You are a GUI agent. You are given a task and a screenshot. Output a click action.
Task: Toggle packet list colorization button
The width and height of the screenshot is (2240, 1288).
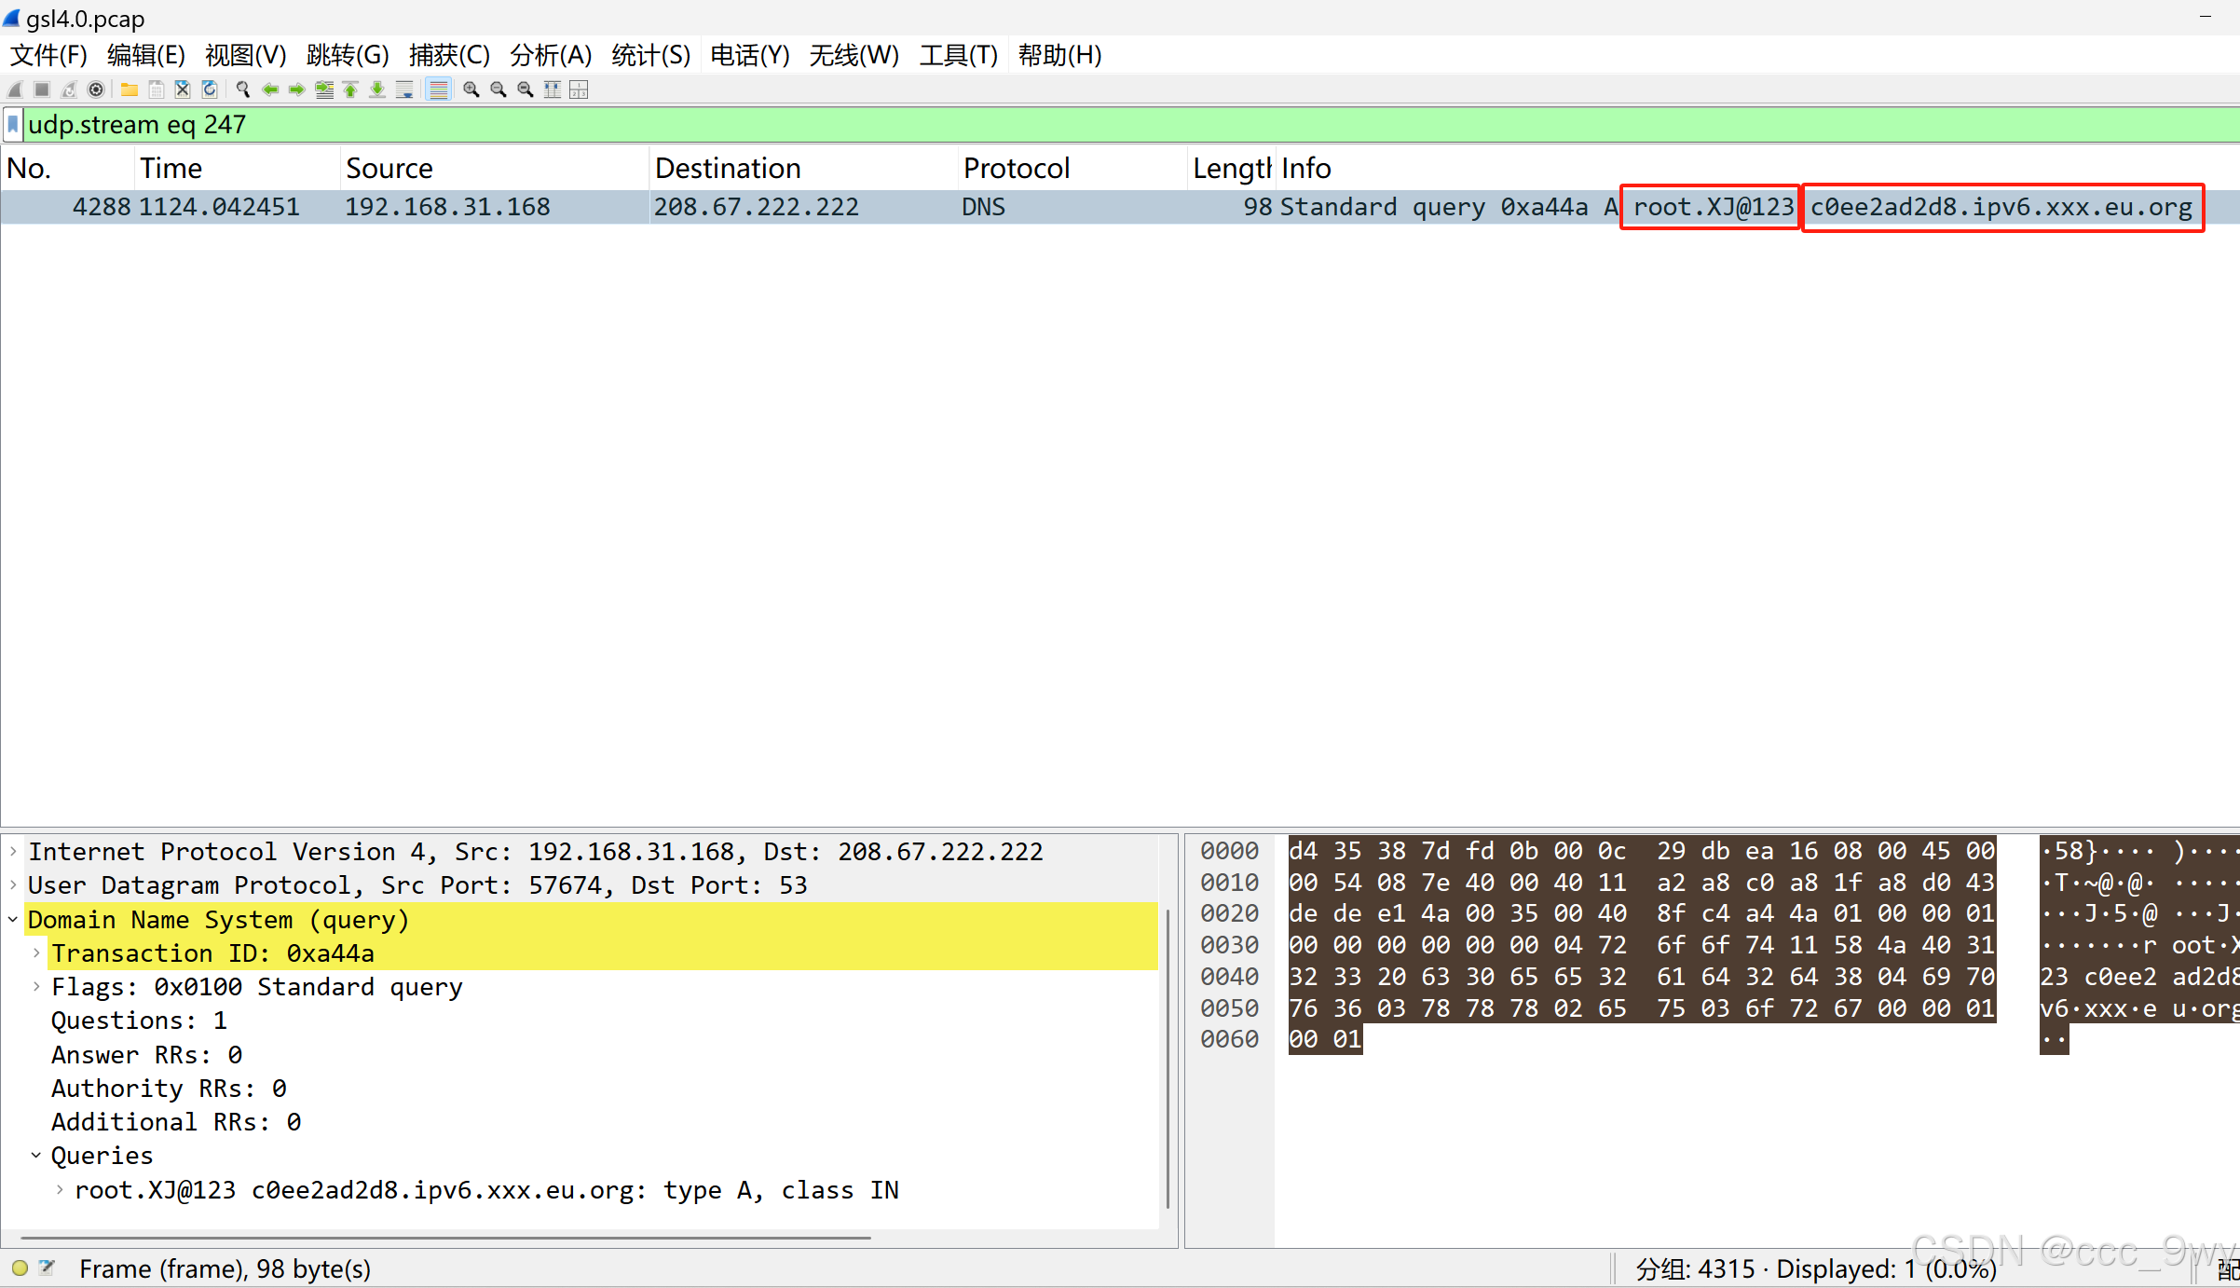coord(438,89)
